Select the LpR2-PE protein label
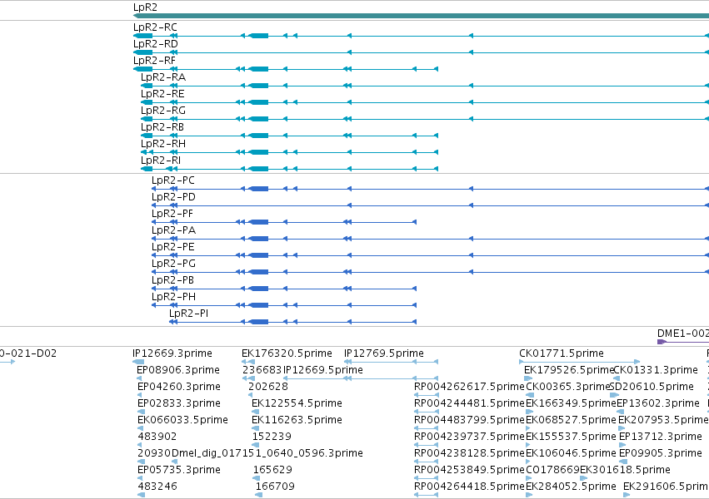Screen dimensions: 709x499 172,248
